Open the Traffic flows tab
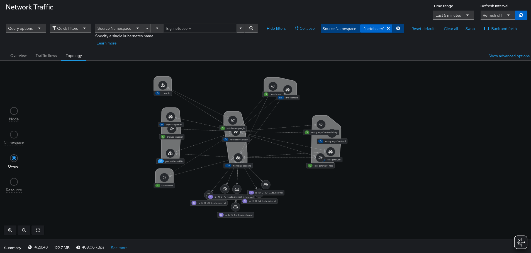531x253 pixels. click(x=46, y=56)
